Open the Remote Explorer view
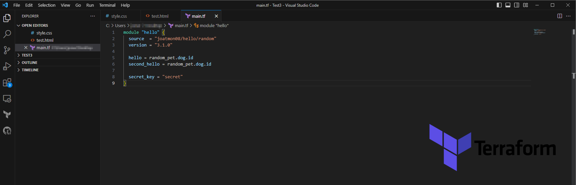 click(x=7, y=99)
